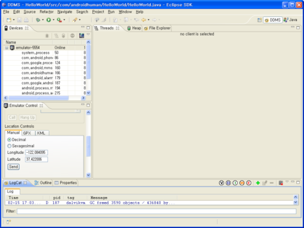Maximize the Devices panel

point(88,28)
